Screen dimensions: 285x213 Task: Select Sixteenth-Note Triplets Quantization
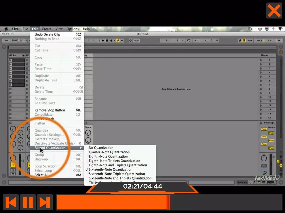pos(120,174)
